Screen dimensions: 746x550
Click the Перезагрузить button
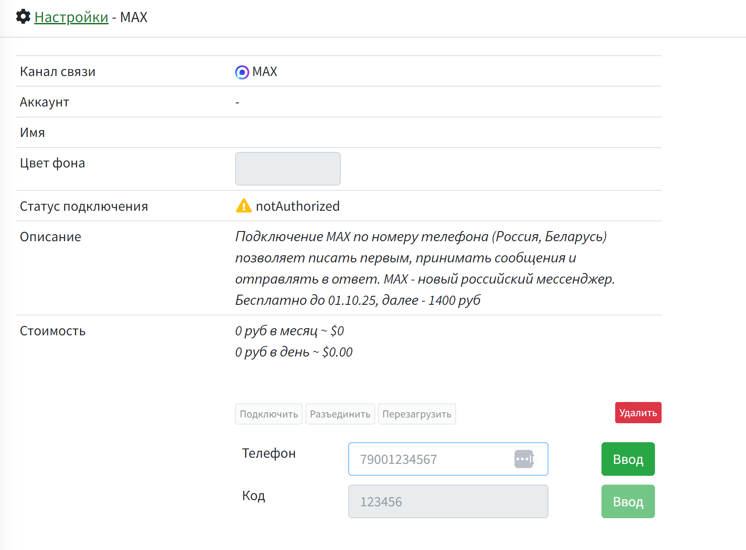(417, 414)
